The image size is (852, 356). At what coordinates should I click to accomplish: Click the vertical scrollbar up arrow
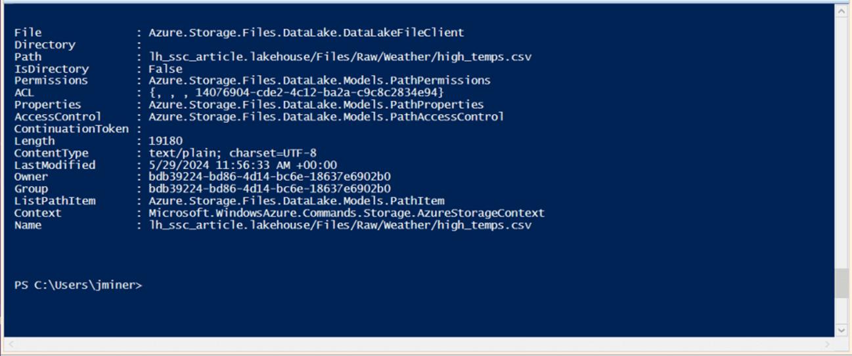coord(841,11)
